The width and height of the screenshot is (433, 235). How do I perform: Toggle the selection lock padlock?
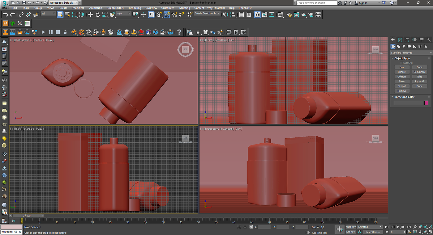point(245,227)
